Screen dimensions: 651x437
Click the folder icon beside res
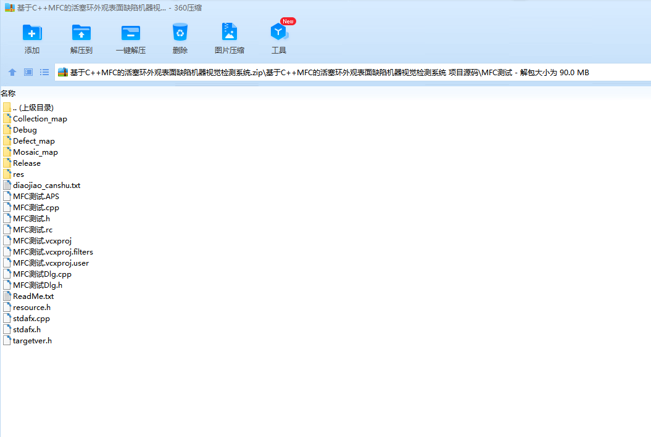coord(7,174)
